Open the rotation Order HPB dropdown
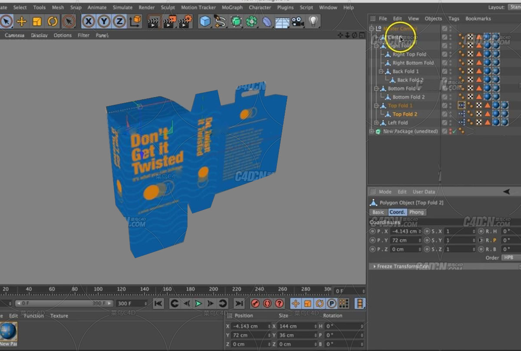 click(x=511, y=257)
